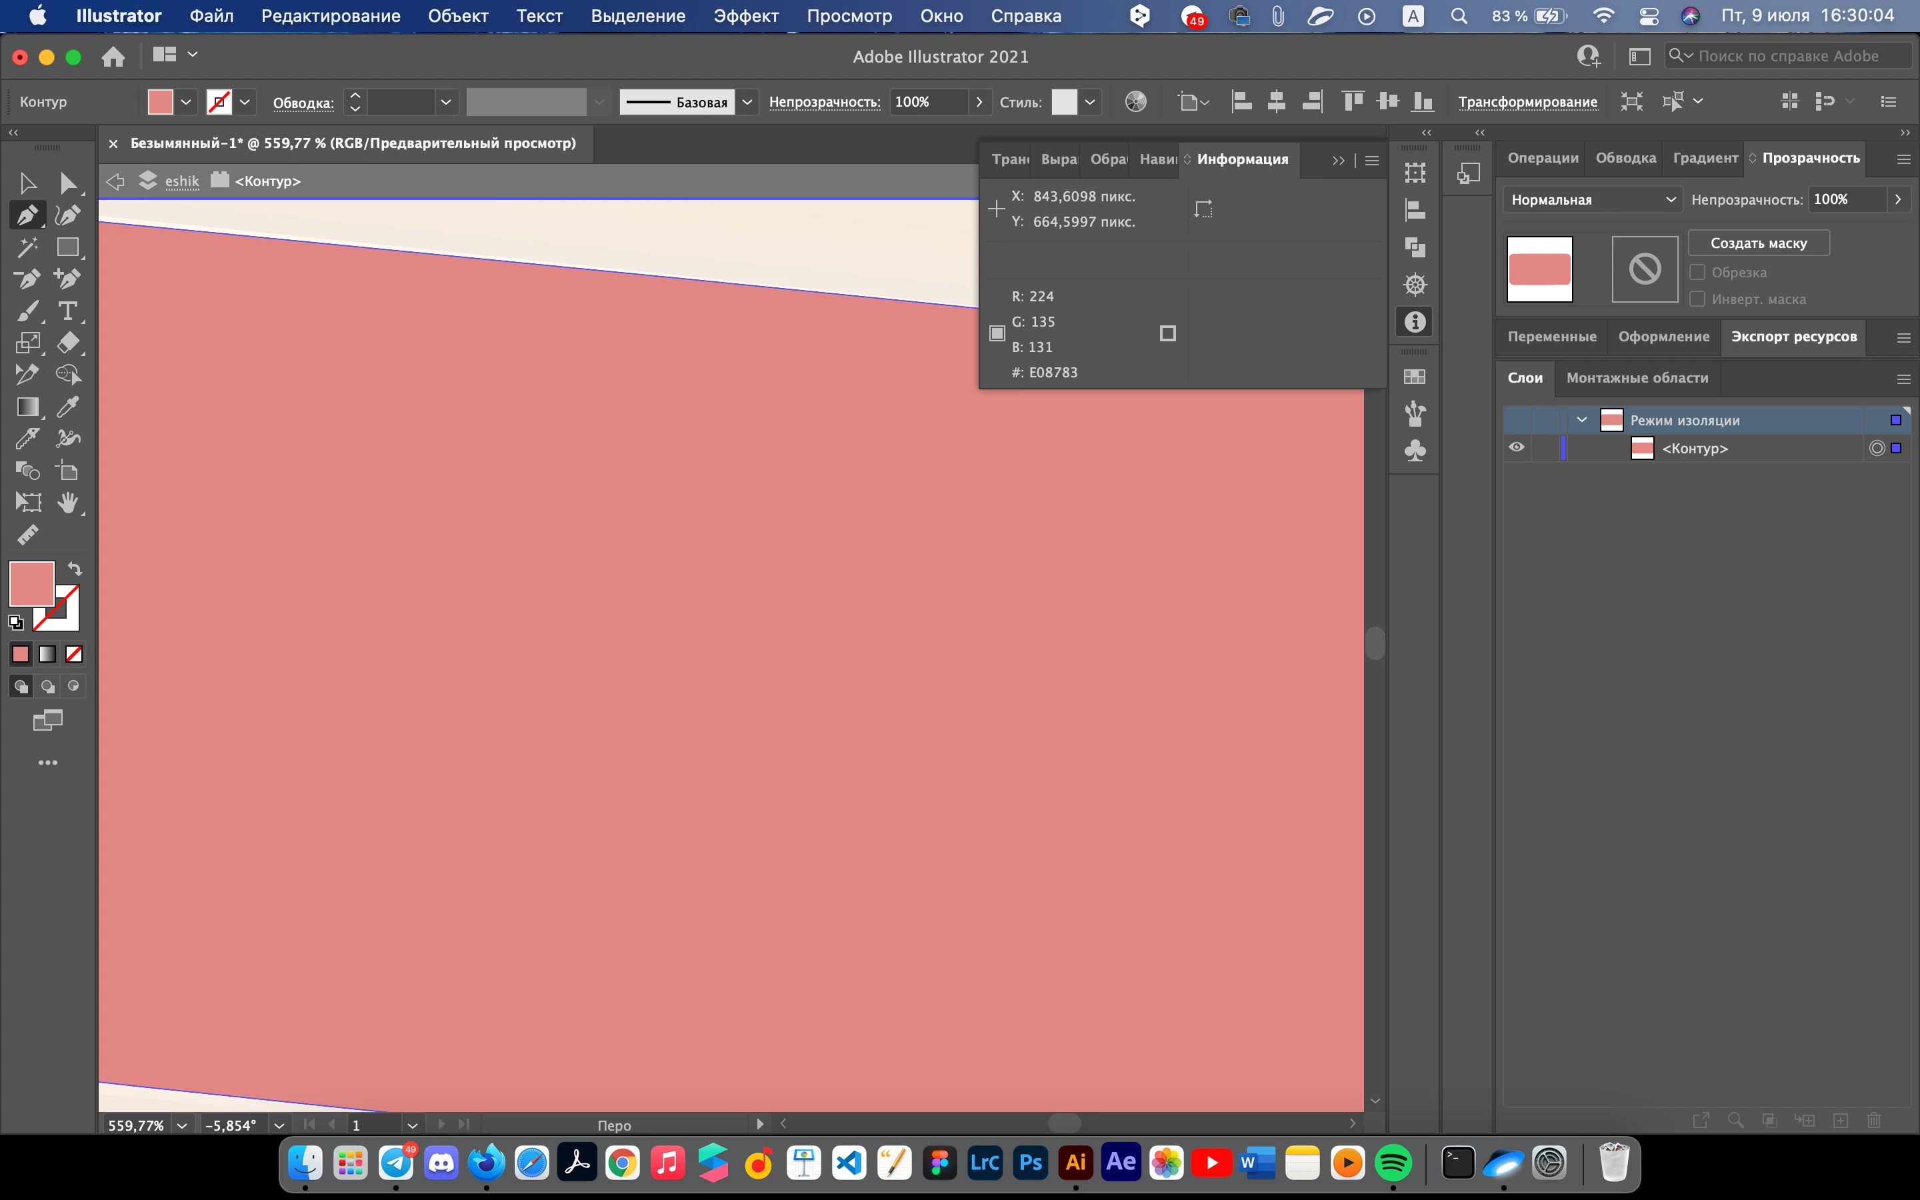Select the Hand tool
The height and width of the screenshot is (1200, 1920).
[68, 503]
